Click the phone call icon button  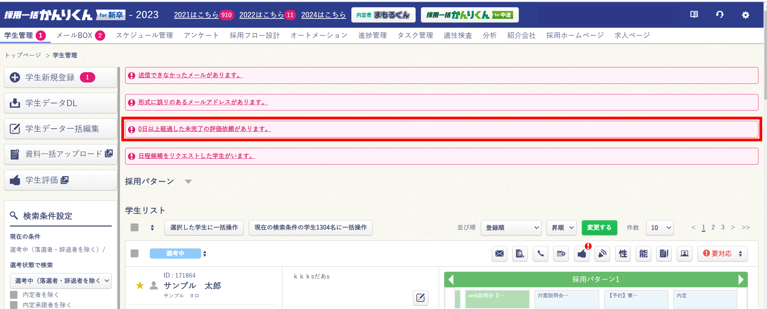[540, 254]
